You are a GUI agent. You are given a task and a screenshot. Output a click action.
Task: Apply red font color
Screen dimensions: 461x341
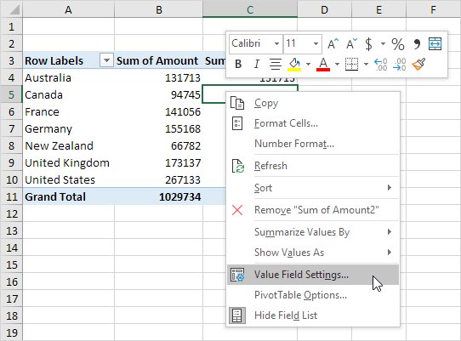[x=323, y=64]
